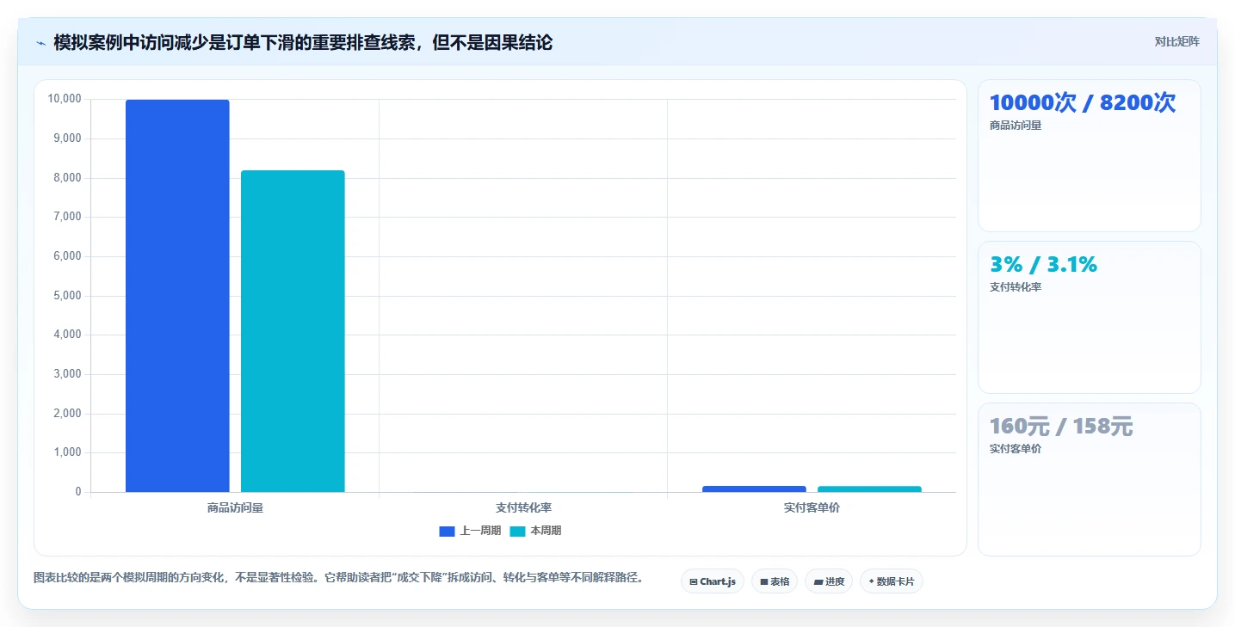Select the 表格 chip

coord(775,581)
